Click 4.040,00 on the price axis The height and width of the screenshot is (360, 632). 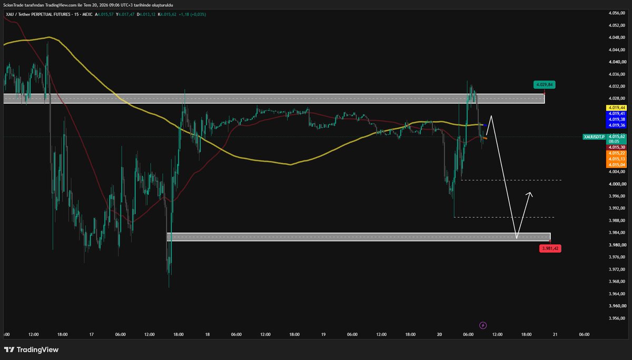point(616,62)
